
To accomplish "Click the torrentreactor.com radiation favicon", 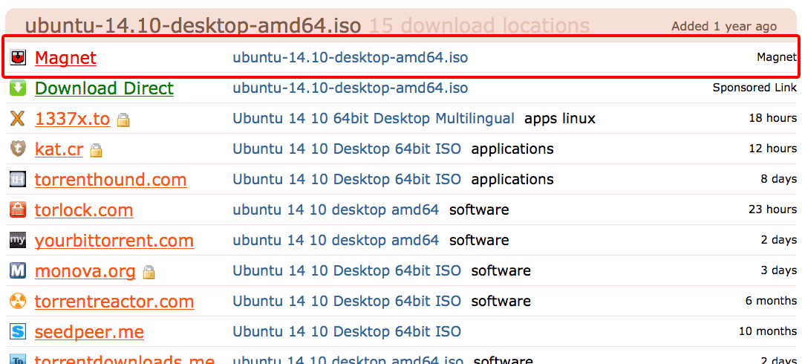I will coord(18,302).
